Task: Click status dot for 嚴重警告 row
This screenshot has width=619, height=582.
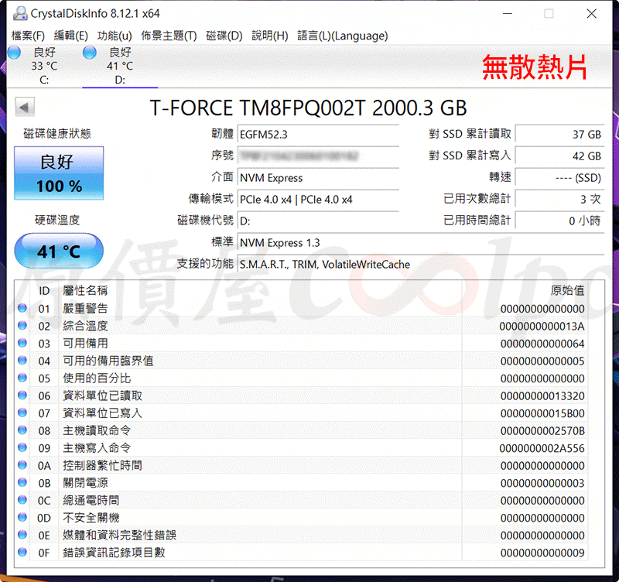Action: (x=22, y=308)
